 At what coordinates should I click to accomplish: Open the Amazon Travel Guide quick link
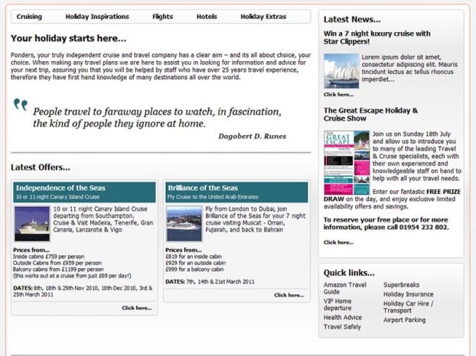tap(345, 288)
